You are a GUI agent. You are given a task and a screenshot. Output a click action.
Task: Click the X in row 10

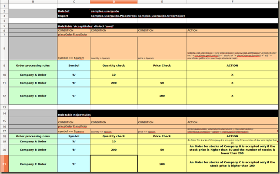[232, 75]
